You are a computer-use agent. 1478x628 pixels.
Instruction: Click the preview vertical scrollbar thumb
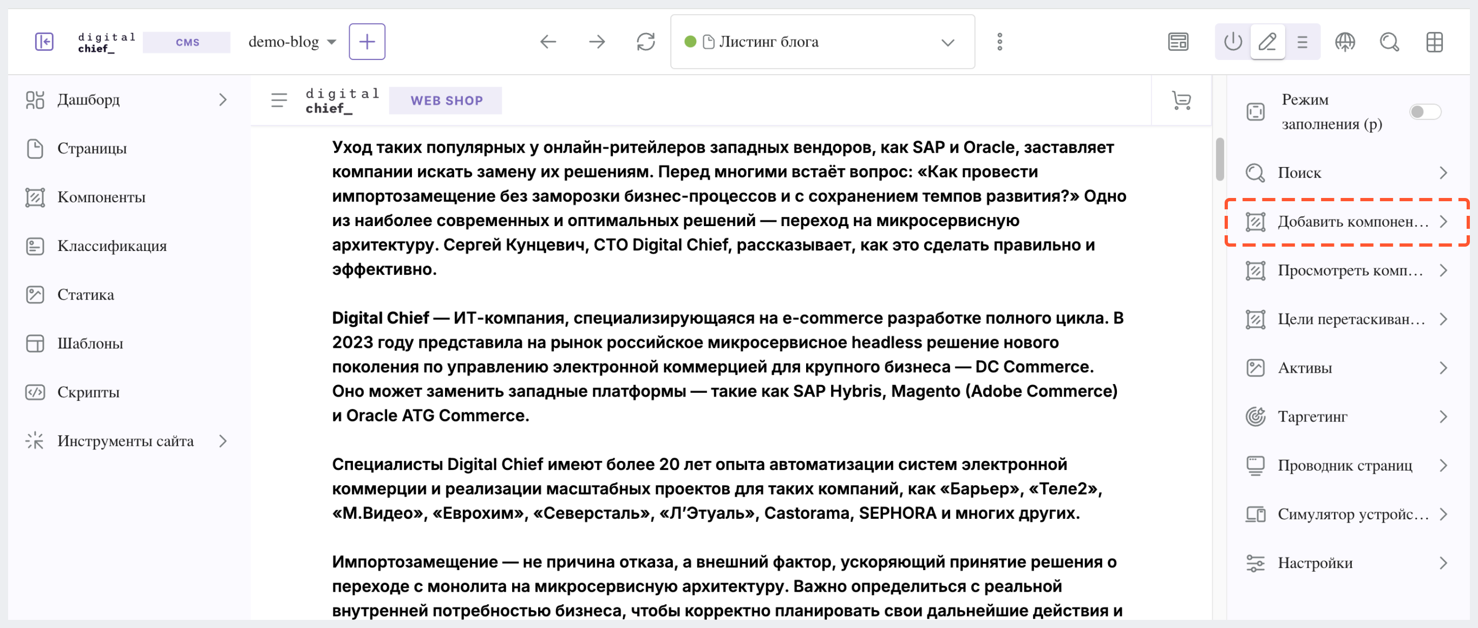(1219, 159)
